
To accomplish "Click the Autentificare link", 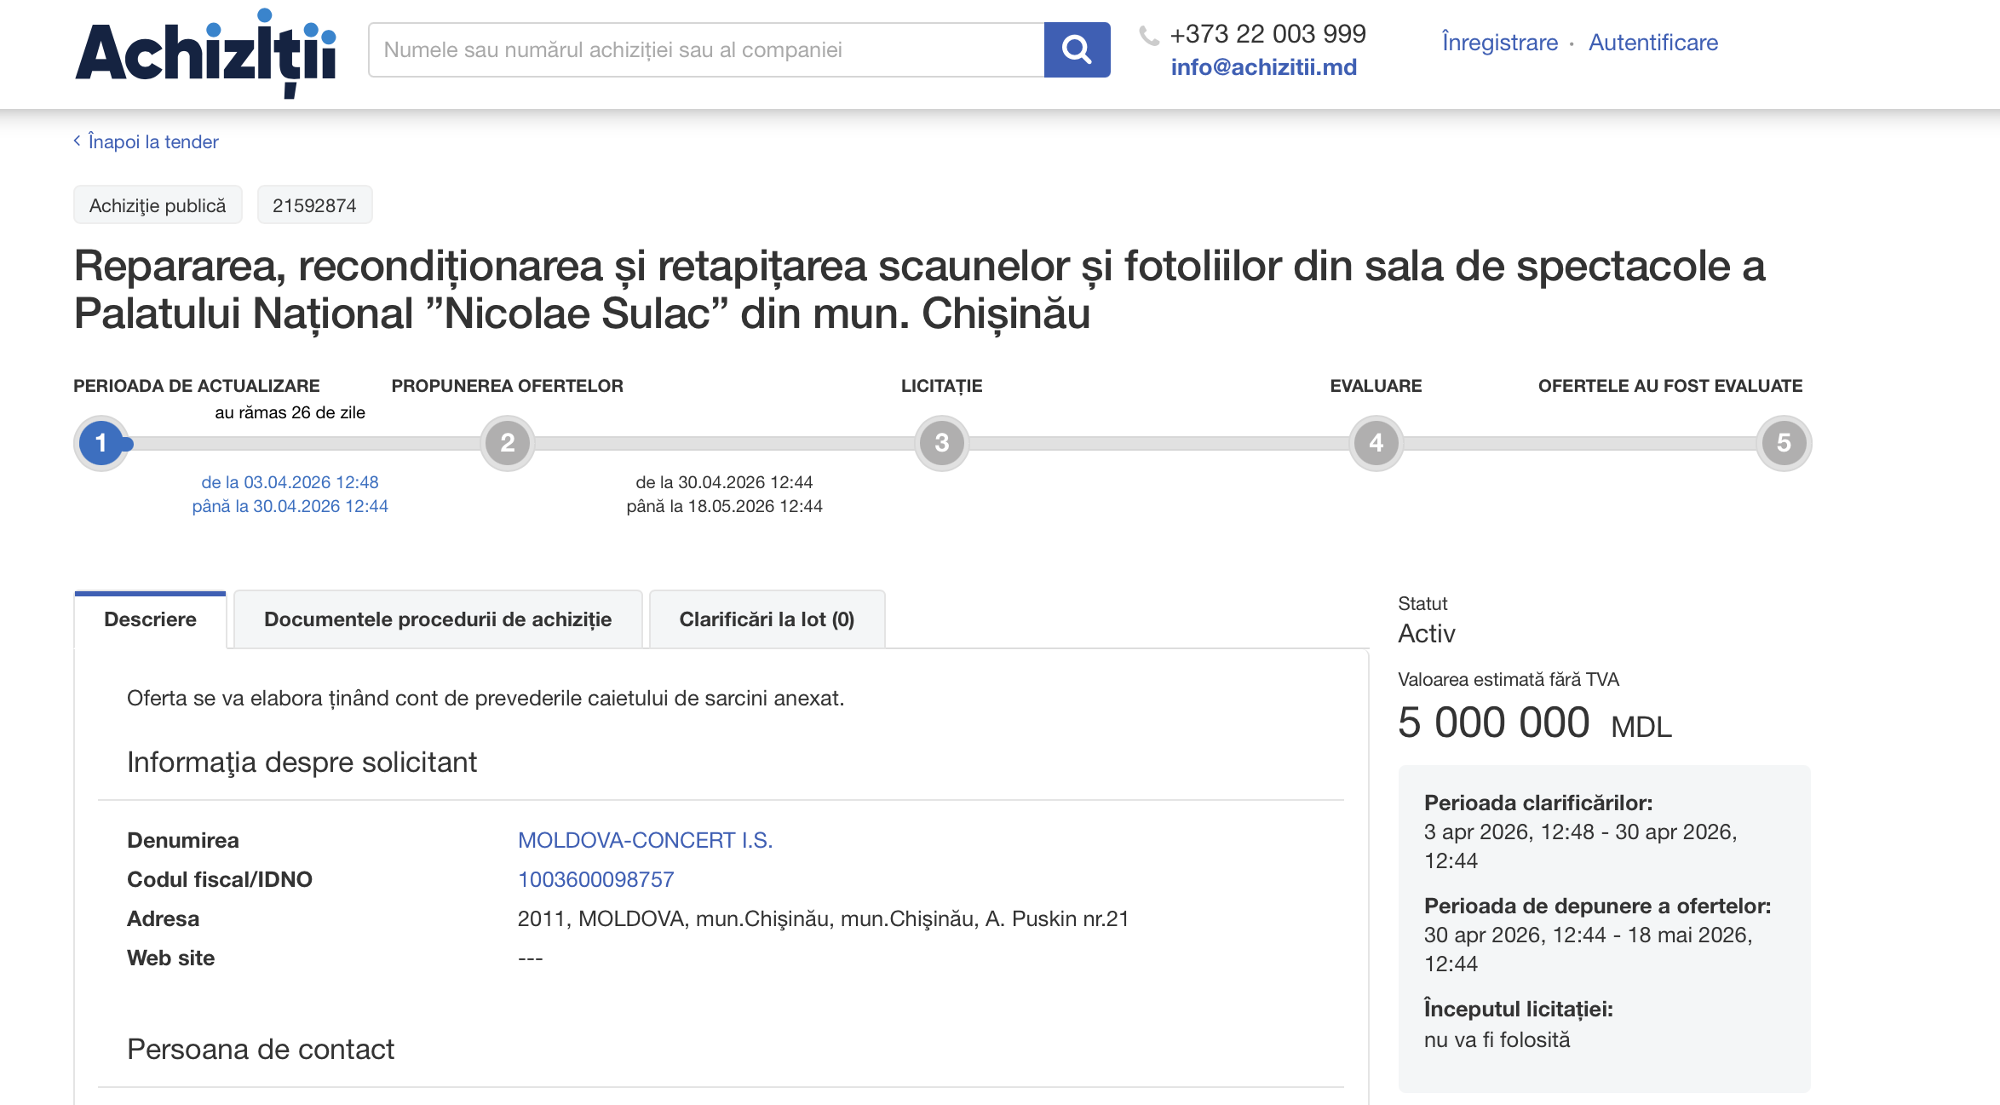I will 1652,42.
